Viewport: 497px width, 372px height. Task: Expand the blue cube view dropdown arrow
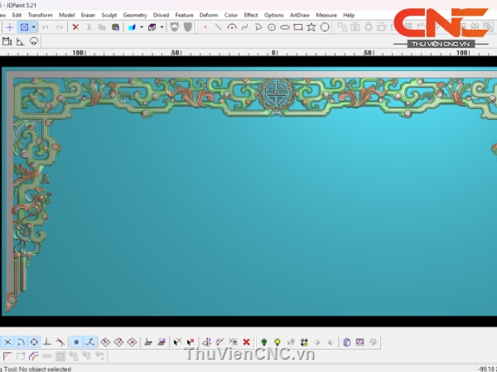[x=142, y=27]
